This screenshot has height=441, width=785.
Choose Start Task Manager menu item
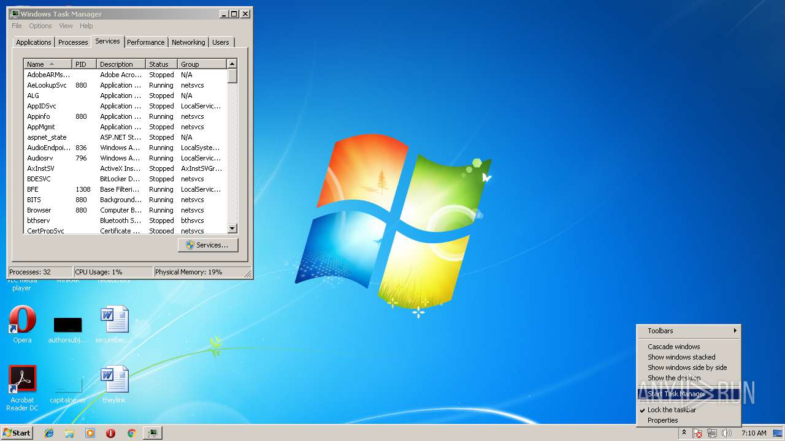pos(689,394)
